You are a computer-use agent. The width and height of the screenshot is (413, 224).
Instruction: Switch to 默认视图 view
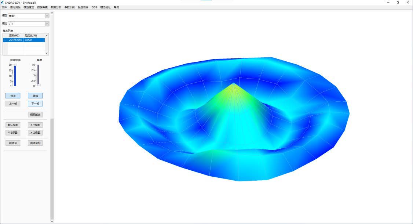pyautogui.click(x=13, y=125)
